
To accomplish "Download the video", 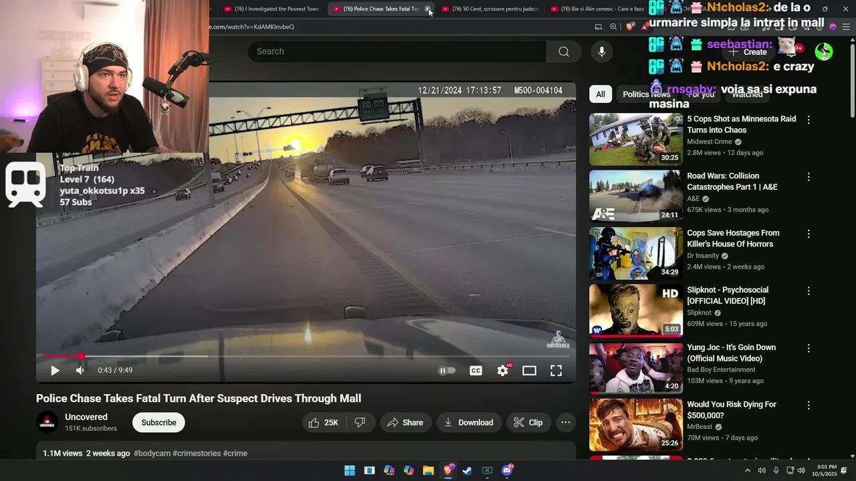I will click(469, 422).
